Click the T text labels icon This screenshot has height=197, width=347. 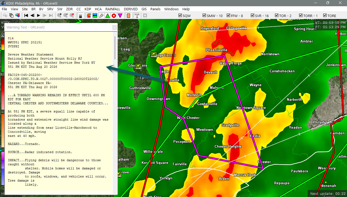[x=137, y=15]
